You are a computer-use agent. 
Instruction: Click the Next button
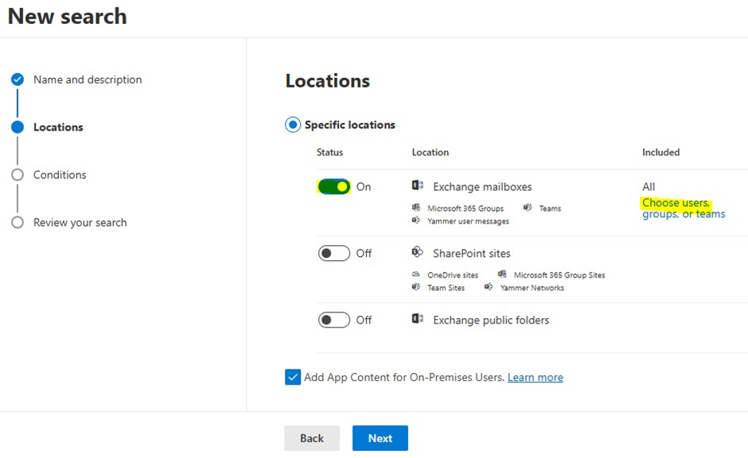tap(380, 438)
